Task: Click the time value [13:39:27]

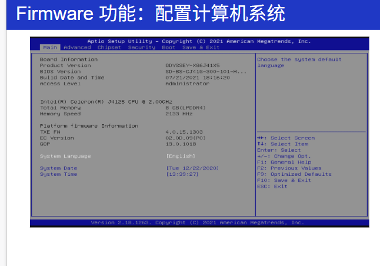Action: pos(182,174)
